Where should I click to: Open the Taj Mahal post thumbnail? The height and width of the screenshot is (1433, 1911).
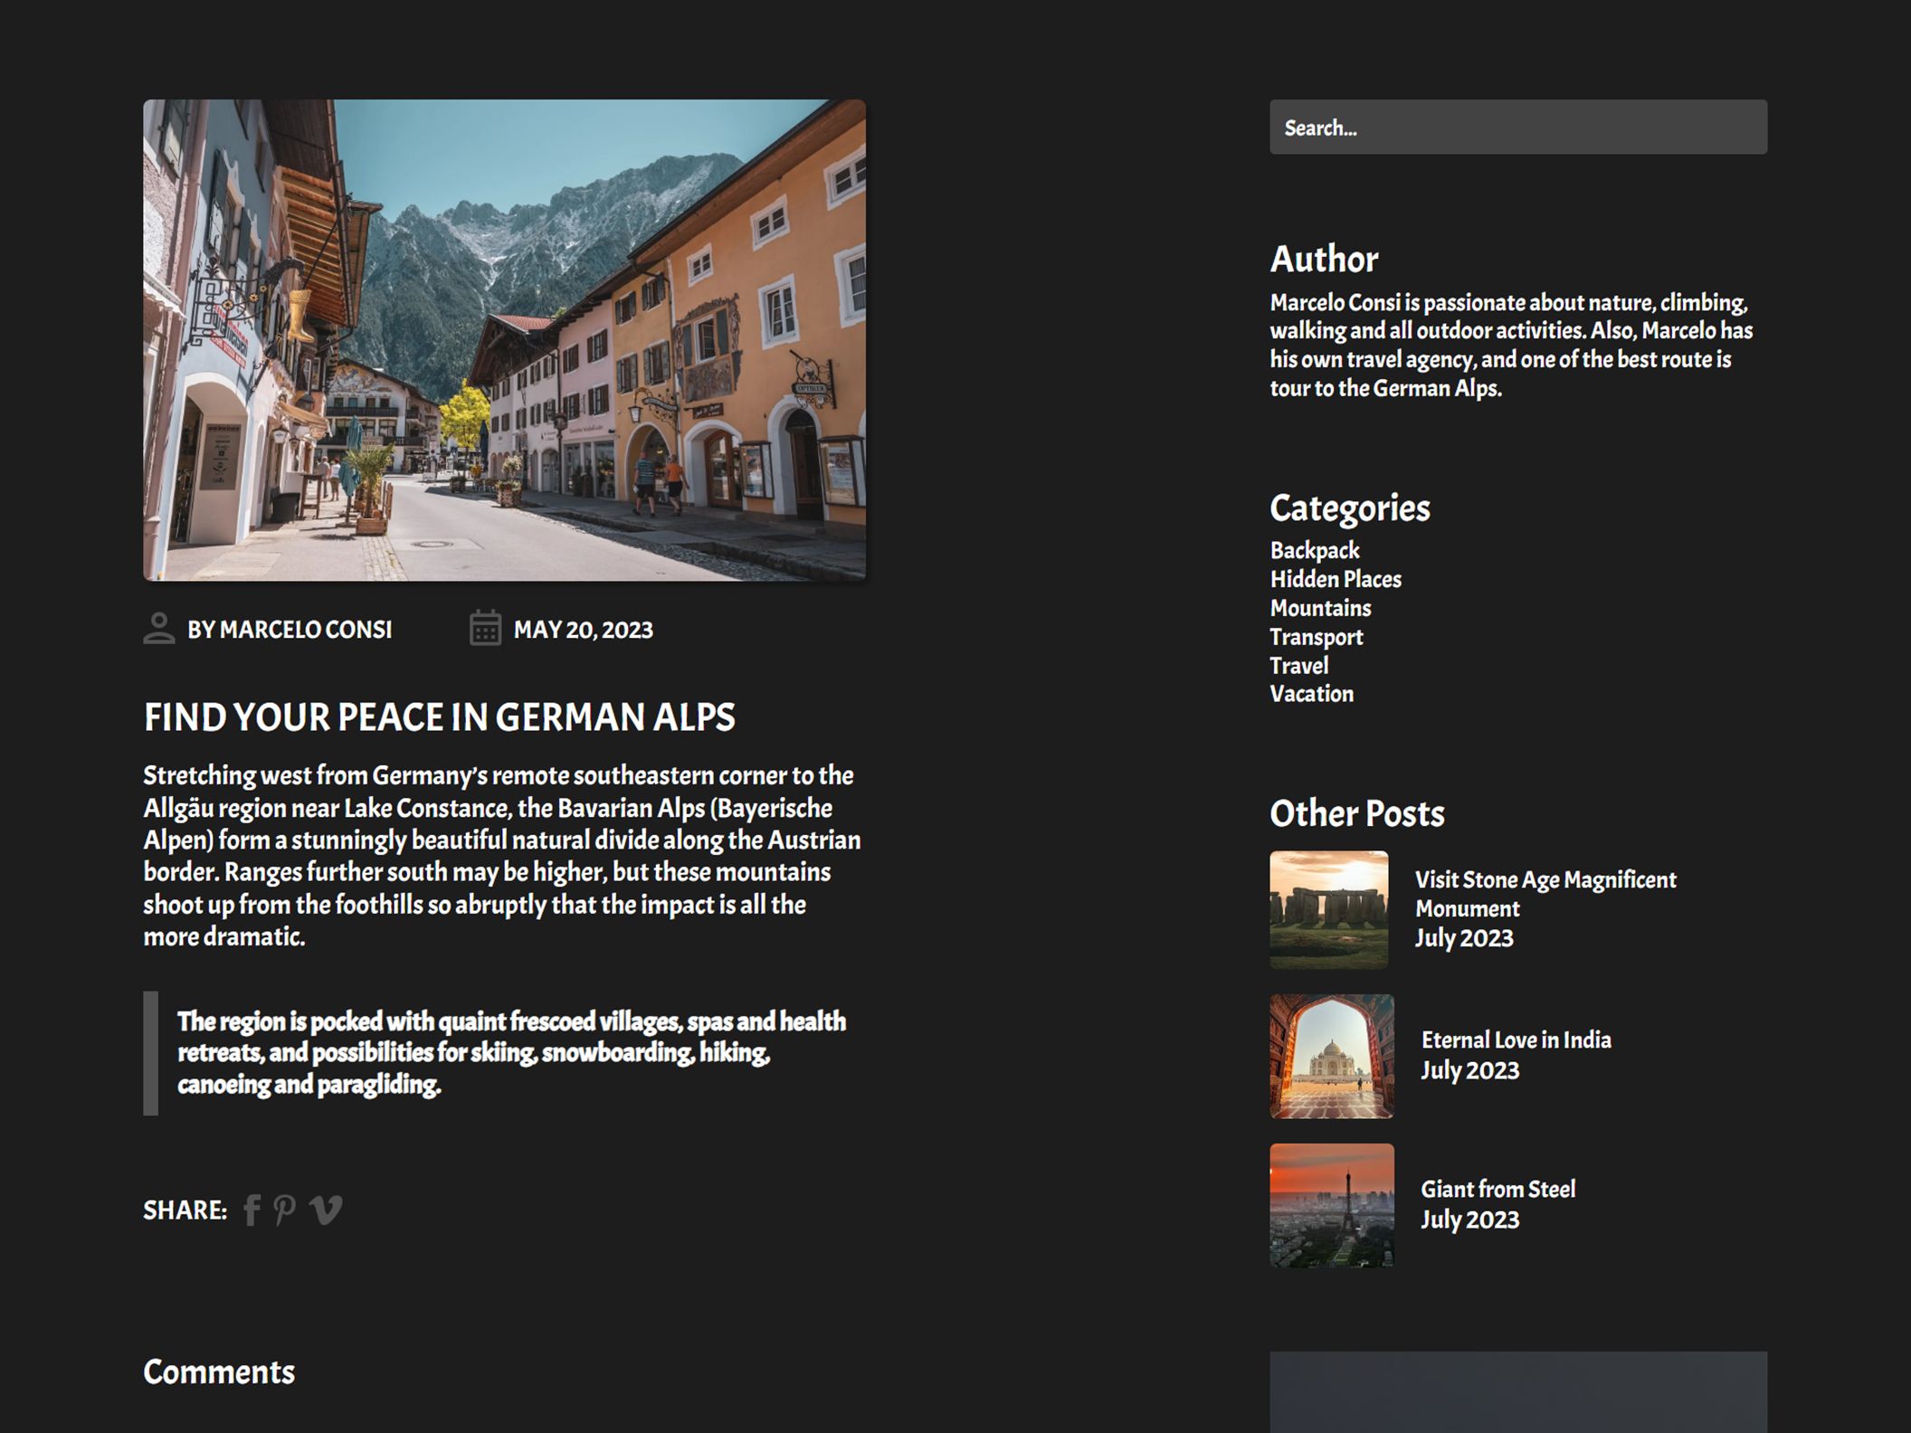coord(1331,1057)
